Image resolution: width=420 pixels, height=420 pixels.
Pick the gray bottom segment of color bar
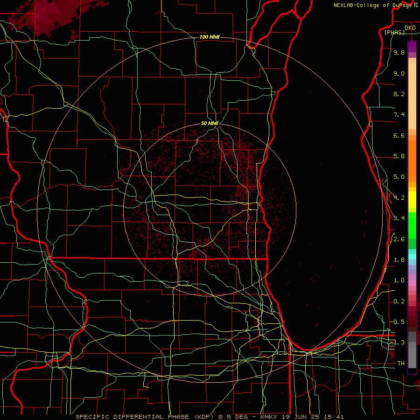click(x=412, y=359)
